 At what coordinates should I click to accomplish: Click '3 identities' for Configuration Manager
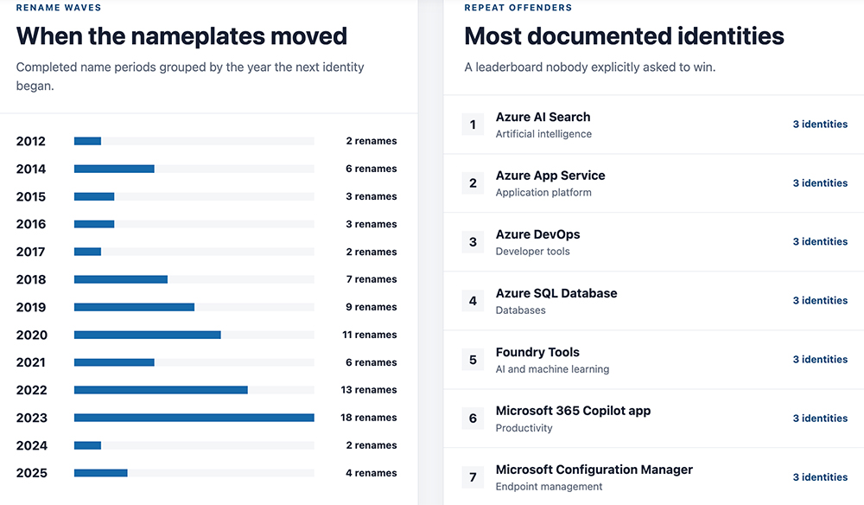tap(820, 477)
